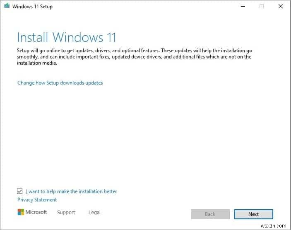
Task: Open 'Change how Setup downloads updates' link
Action: [60, 83]
